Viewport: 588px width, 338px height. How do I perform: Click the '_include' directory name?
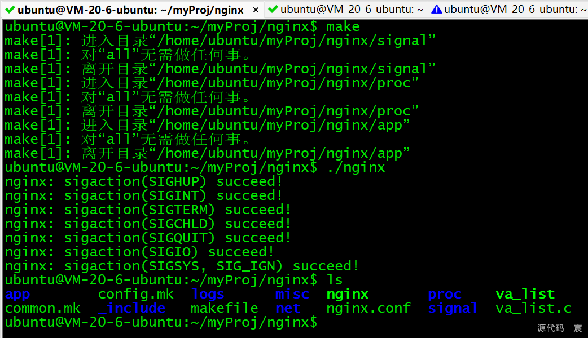[131, 308]
